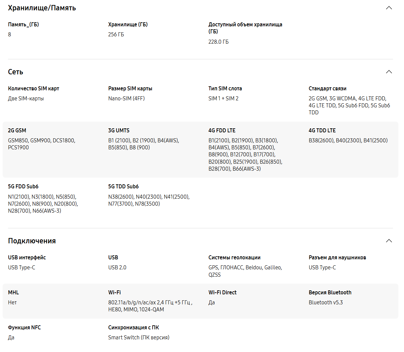Click the Nano-SIM (4FF) value
This screenshot has width=404, height=352.
pos(127,98)
